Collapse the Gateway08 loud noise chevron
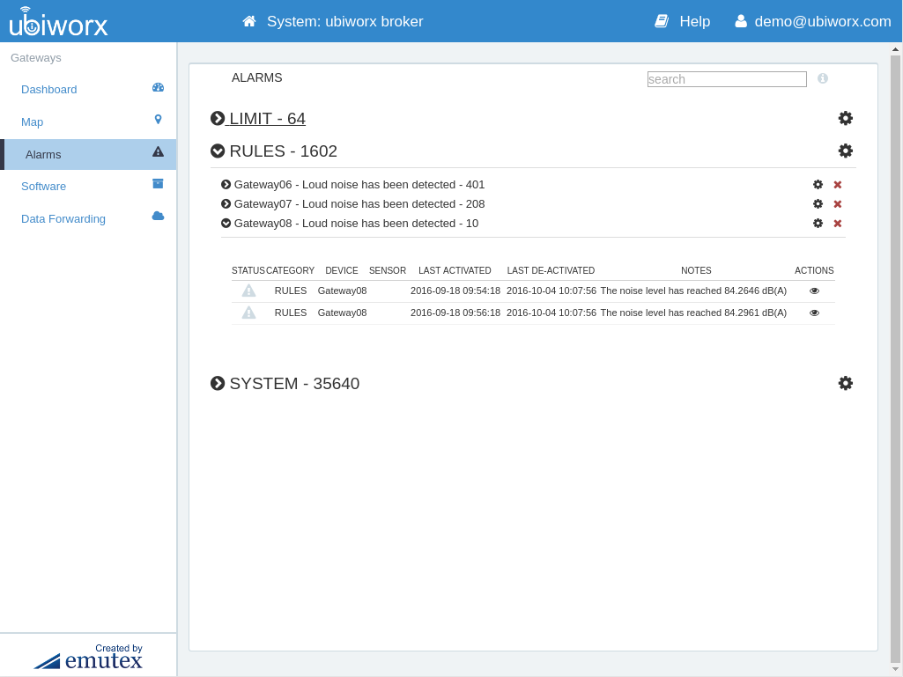 [226, 224]
